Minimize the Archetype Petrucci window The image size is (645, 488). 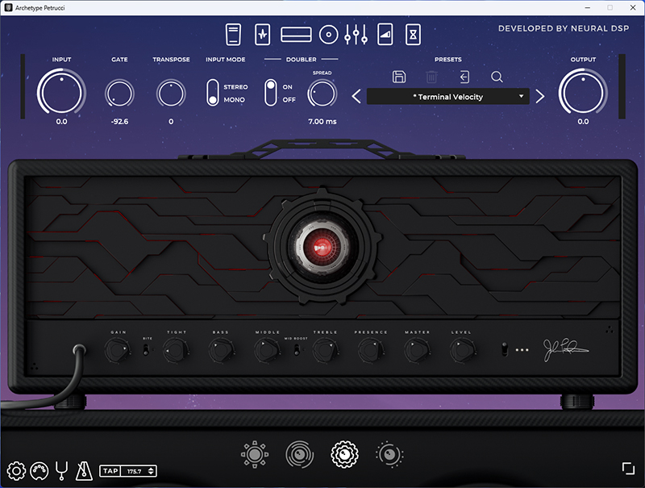(588, 7)
